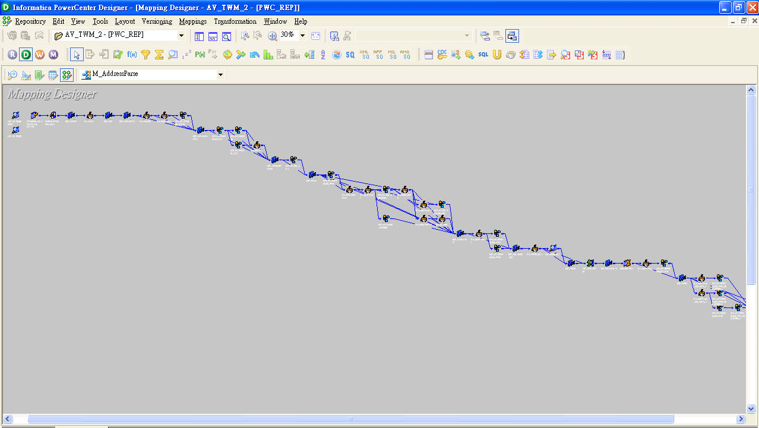Choose the AMG SQ transformation icon

[x=406, y=55]
